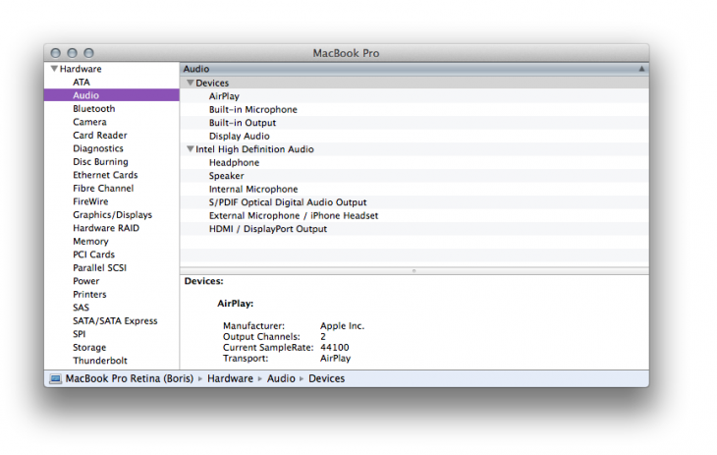The image size is (717, 455).
Task: Select the Built-in Microphone entry
Action: coord(414,109)
